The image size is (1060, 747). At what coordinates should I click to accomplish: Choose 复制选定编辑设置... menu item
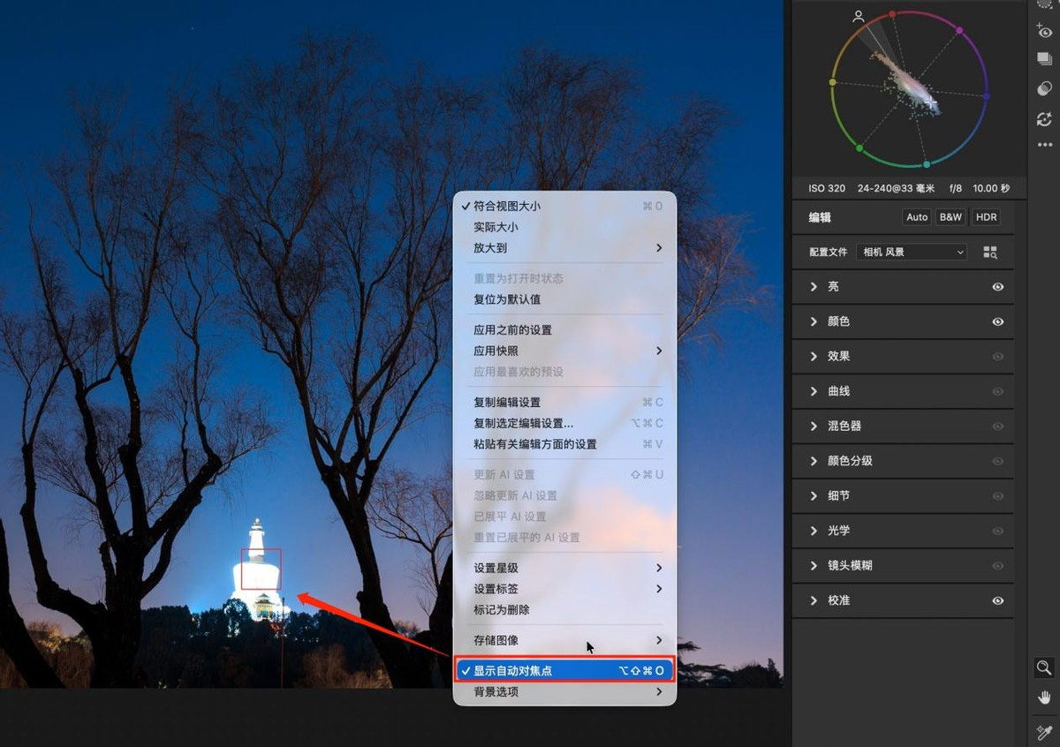(564, 423)
